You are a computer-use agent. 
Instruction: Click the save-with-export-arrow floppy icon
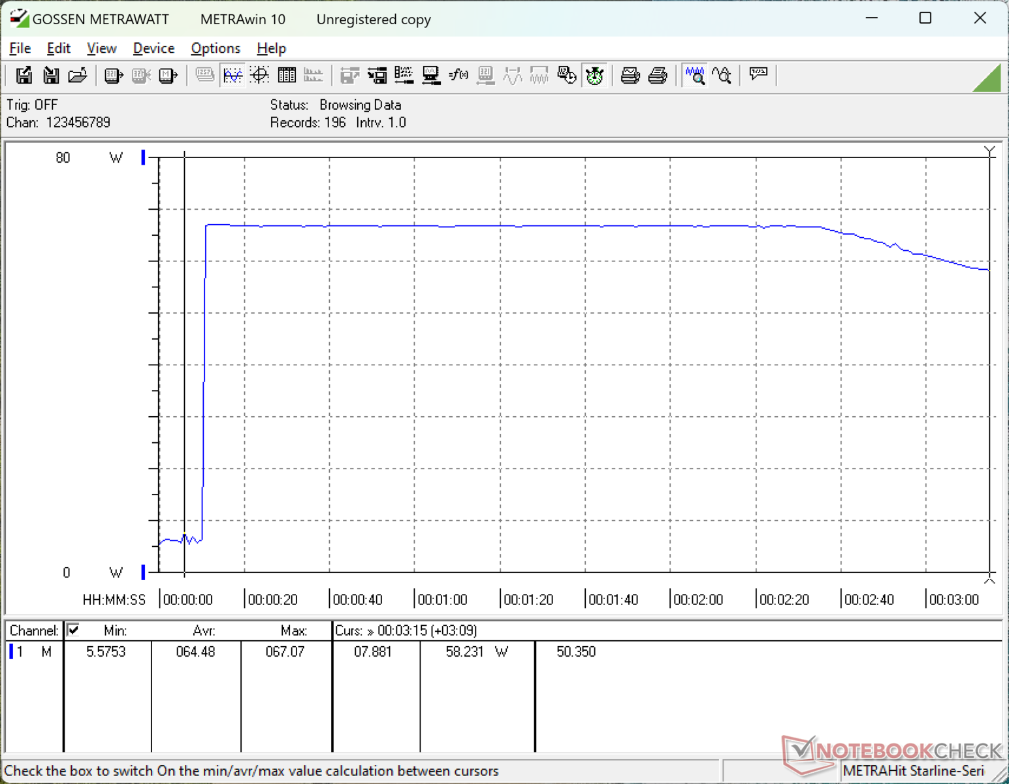click(x=24, y=76)
